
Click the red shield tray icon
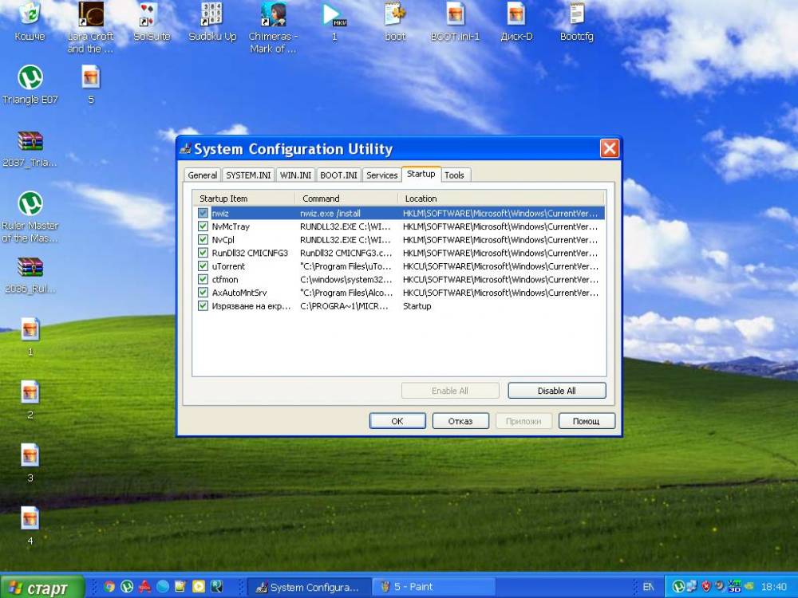tap(706, 587)
